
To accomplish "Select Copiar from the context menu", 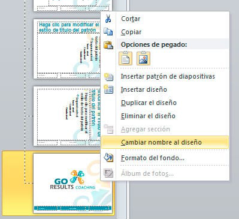I will click(x=131, y=32).
